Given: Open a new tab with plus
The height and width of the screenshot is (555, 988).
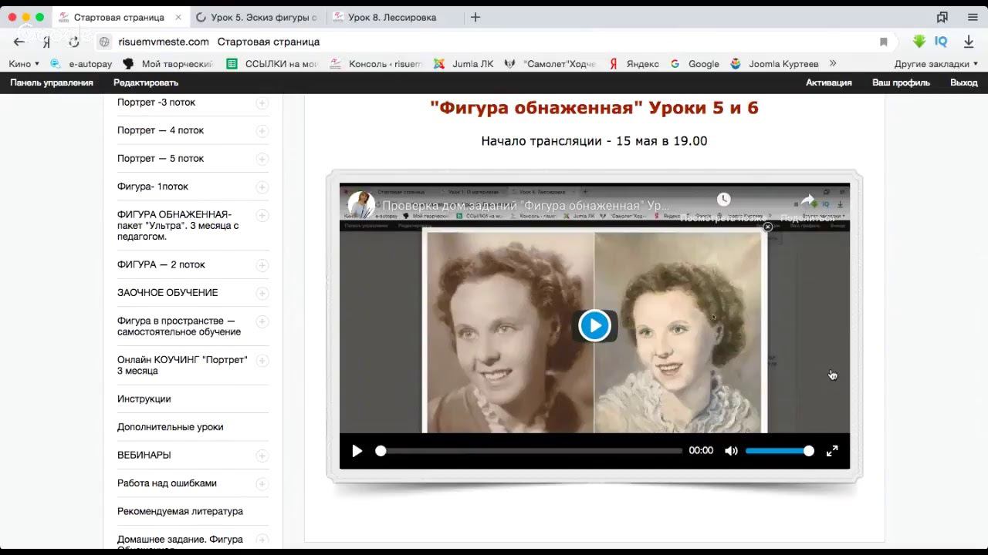Looking at the screenshot, I should 475,17.
